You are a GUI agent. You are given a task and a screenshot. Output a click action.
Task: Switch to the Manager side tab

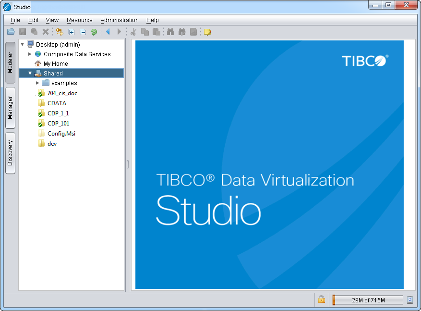click(x=10, y=108)
